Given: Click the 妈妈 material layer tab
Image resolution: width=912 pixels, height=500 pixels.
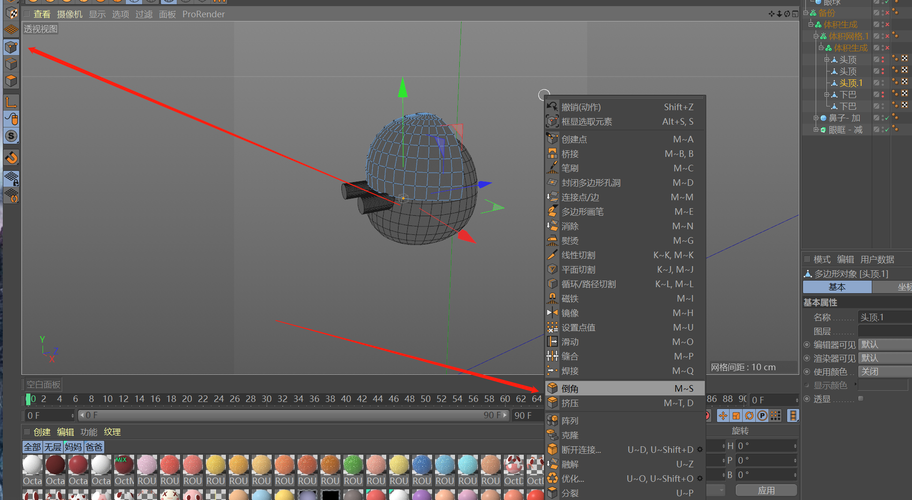Looking at the screenshot, I should pyautogui.click(x=73, y=447).
